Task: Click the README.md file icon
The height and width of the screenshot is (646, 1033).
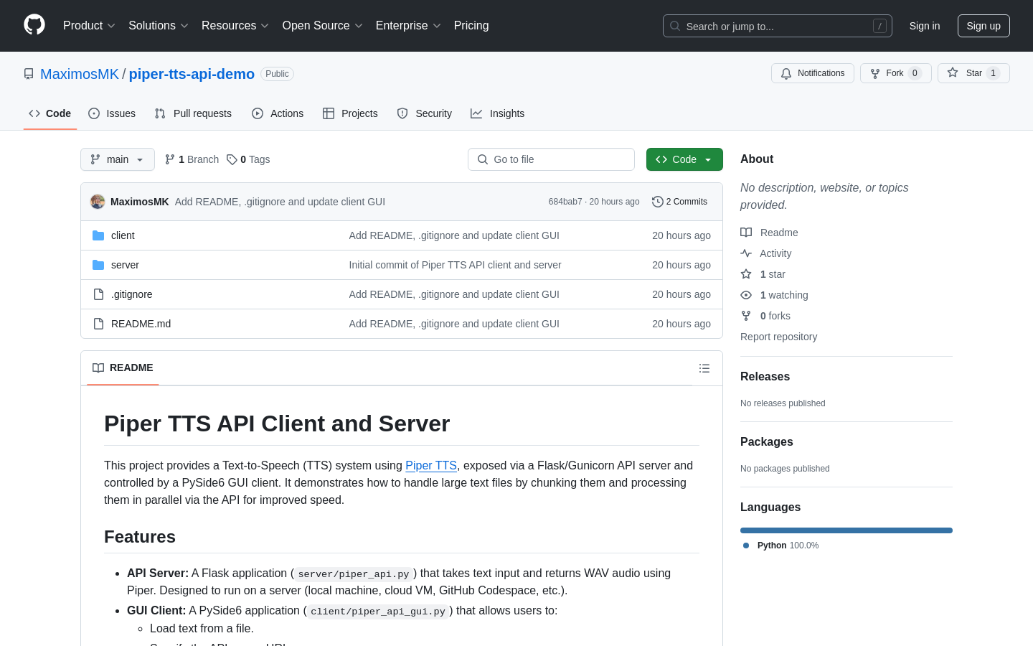Action: click(x=98, y=324)
